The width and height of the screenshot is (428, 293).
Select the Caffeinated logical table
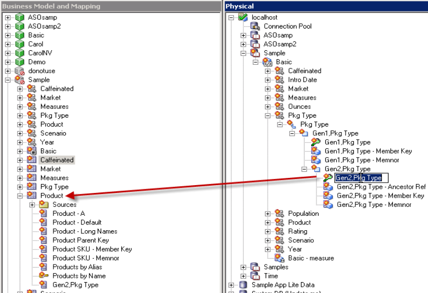57,160
